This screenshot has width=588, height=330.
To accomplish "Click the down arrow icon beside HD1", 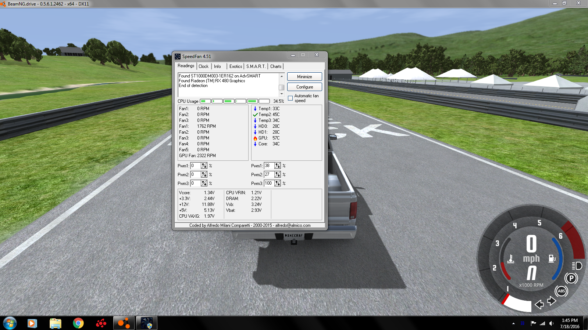I will click(255, 132).
